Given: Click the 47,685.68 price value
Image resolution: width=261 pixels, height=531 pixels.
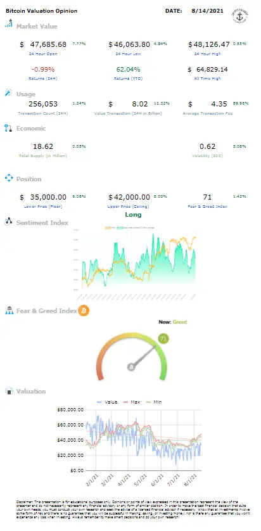Looking at the screenshot, I should (48, 44).
